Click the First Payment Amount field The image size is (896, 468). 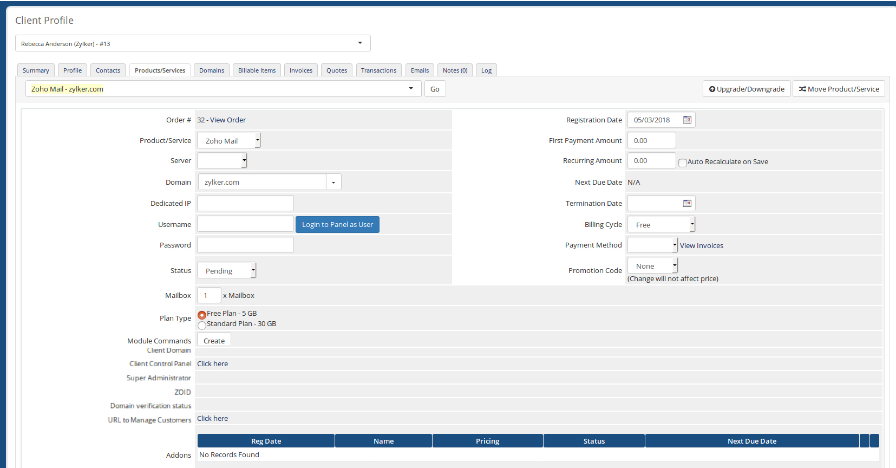pos(651,140)
